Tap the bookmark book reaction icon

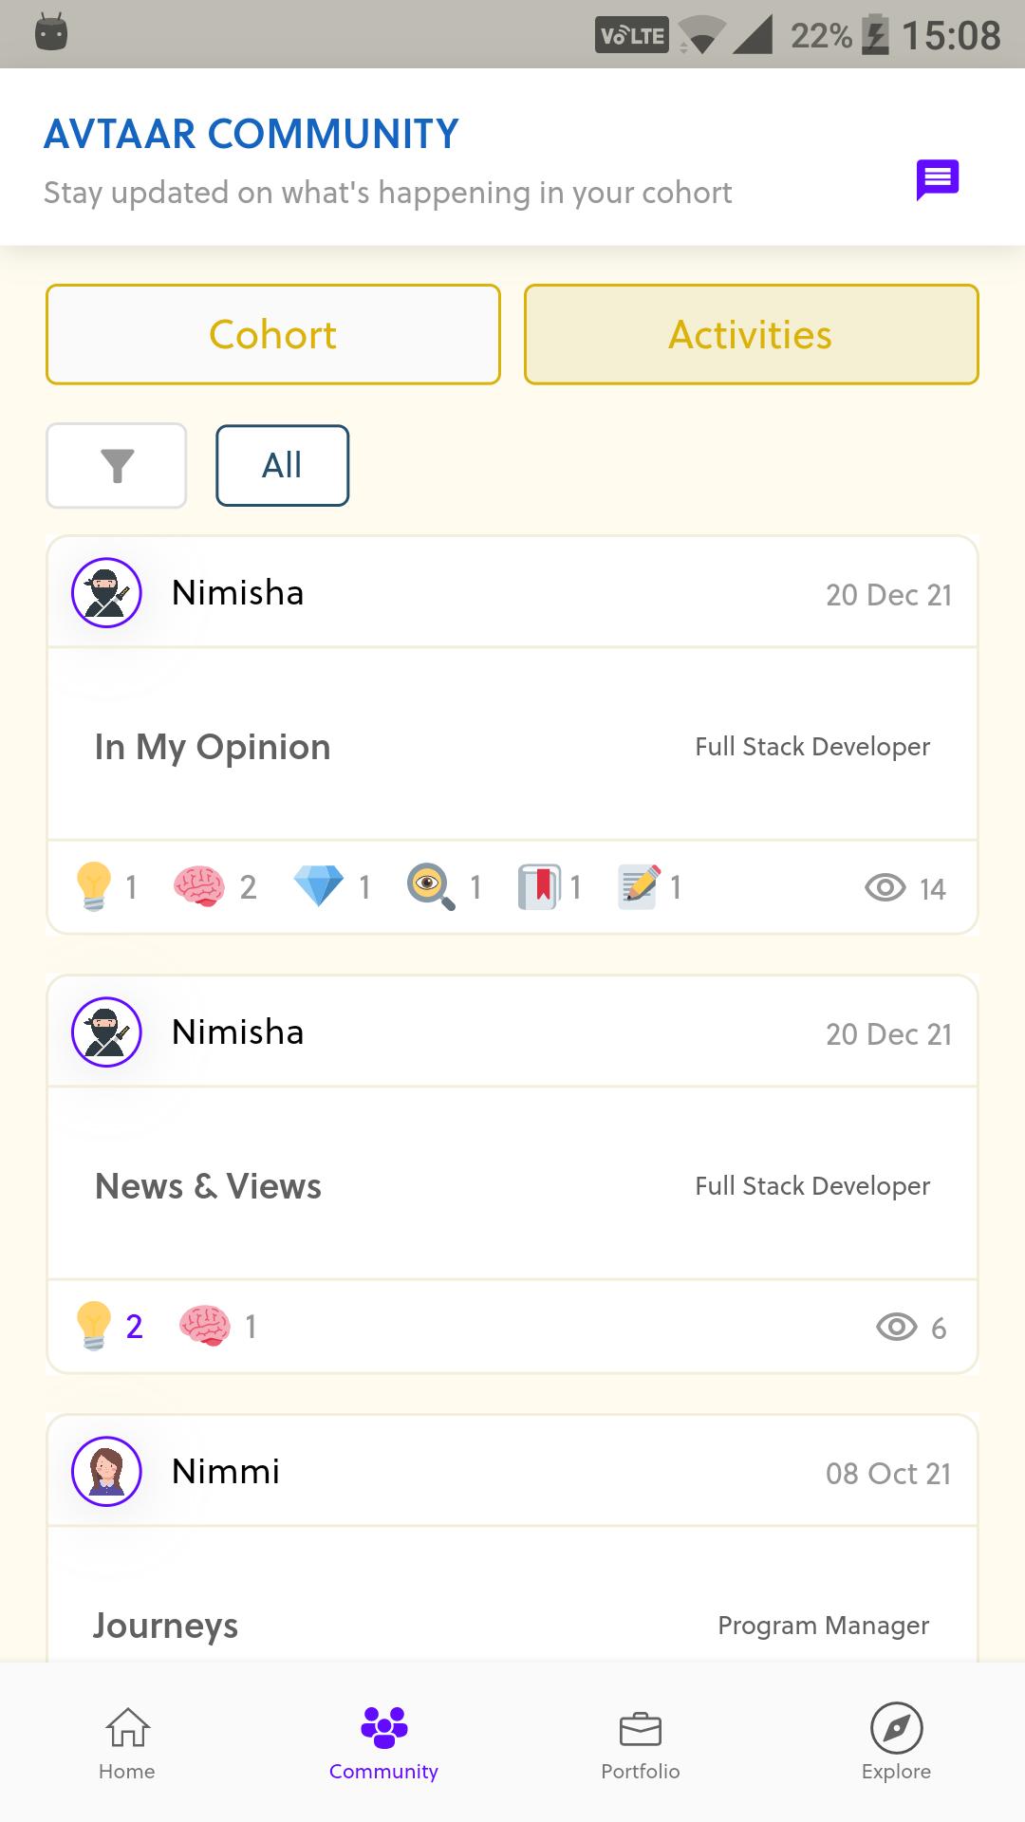tap(538, 886)
